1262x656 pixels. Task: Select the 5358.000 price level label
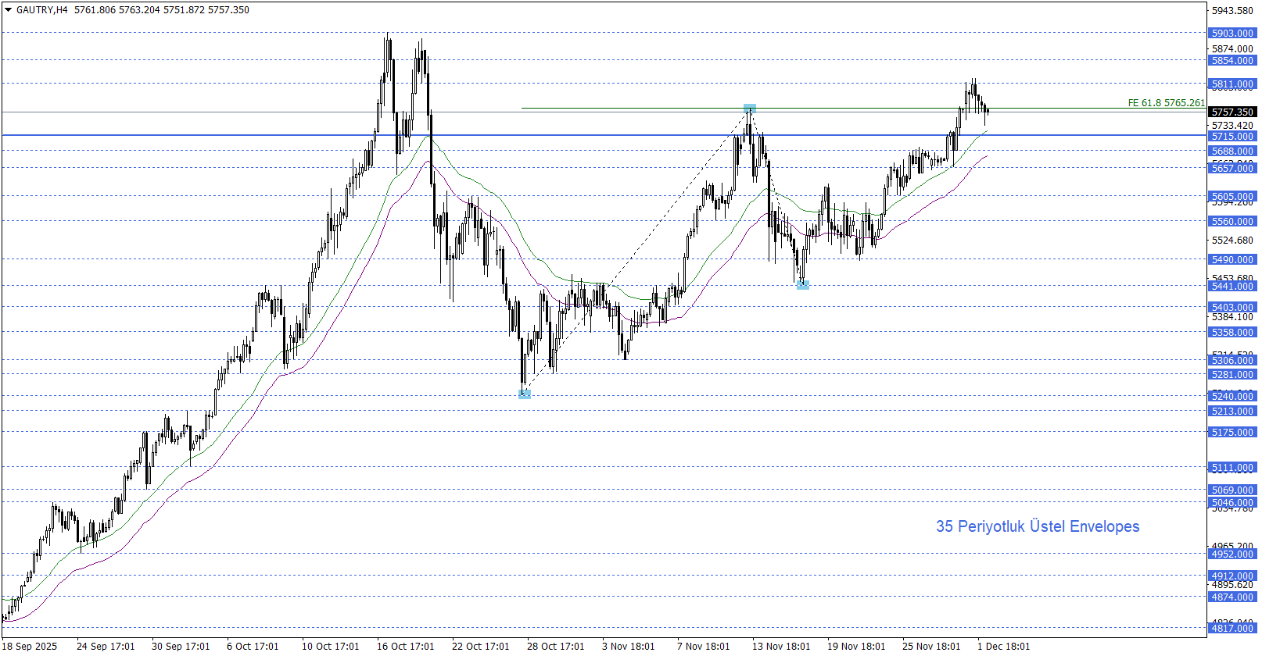1232,333
